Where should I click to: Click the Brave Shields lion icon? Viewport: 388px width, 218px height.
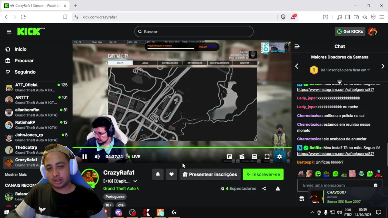283,17
